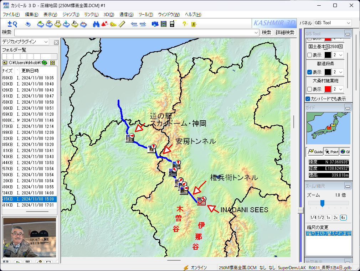Viewport: 360px width, 271px height.
Task: Uncheck 表示 checkbox under 都道府県
Action: (309, 72)
